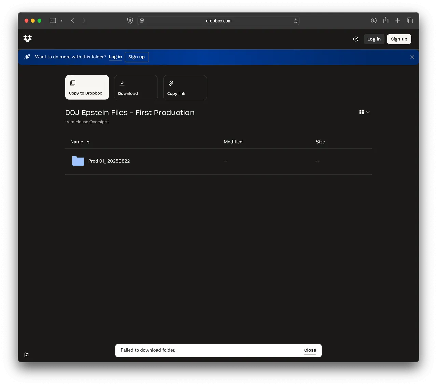Click the Safari sidebar toggle icon
Viewport: 437px width, 386px height.
point(53,20)
